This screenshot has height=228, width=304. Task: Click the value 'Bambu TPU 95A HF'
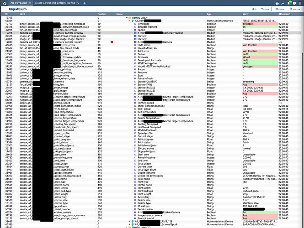click(x=254, y=197)
